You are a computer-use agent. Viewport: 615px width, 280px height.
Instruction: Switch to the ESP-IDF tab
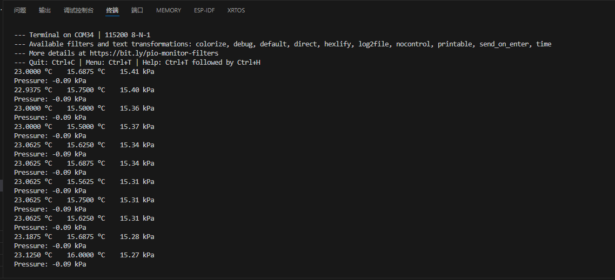point(204,10)
